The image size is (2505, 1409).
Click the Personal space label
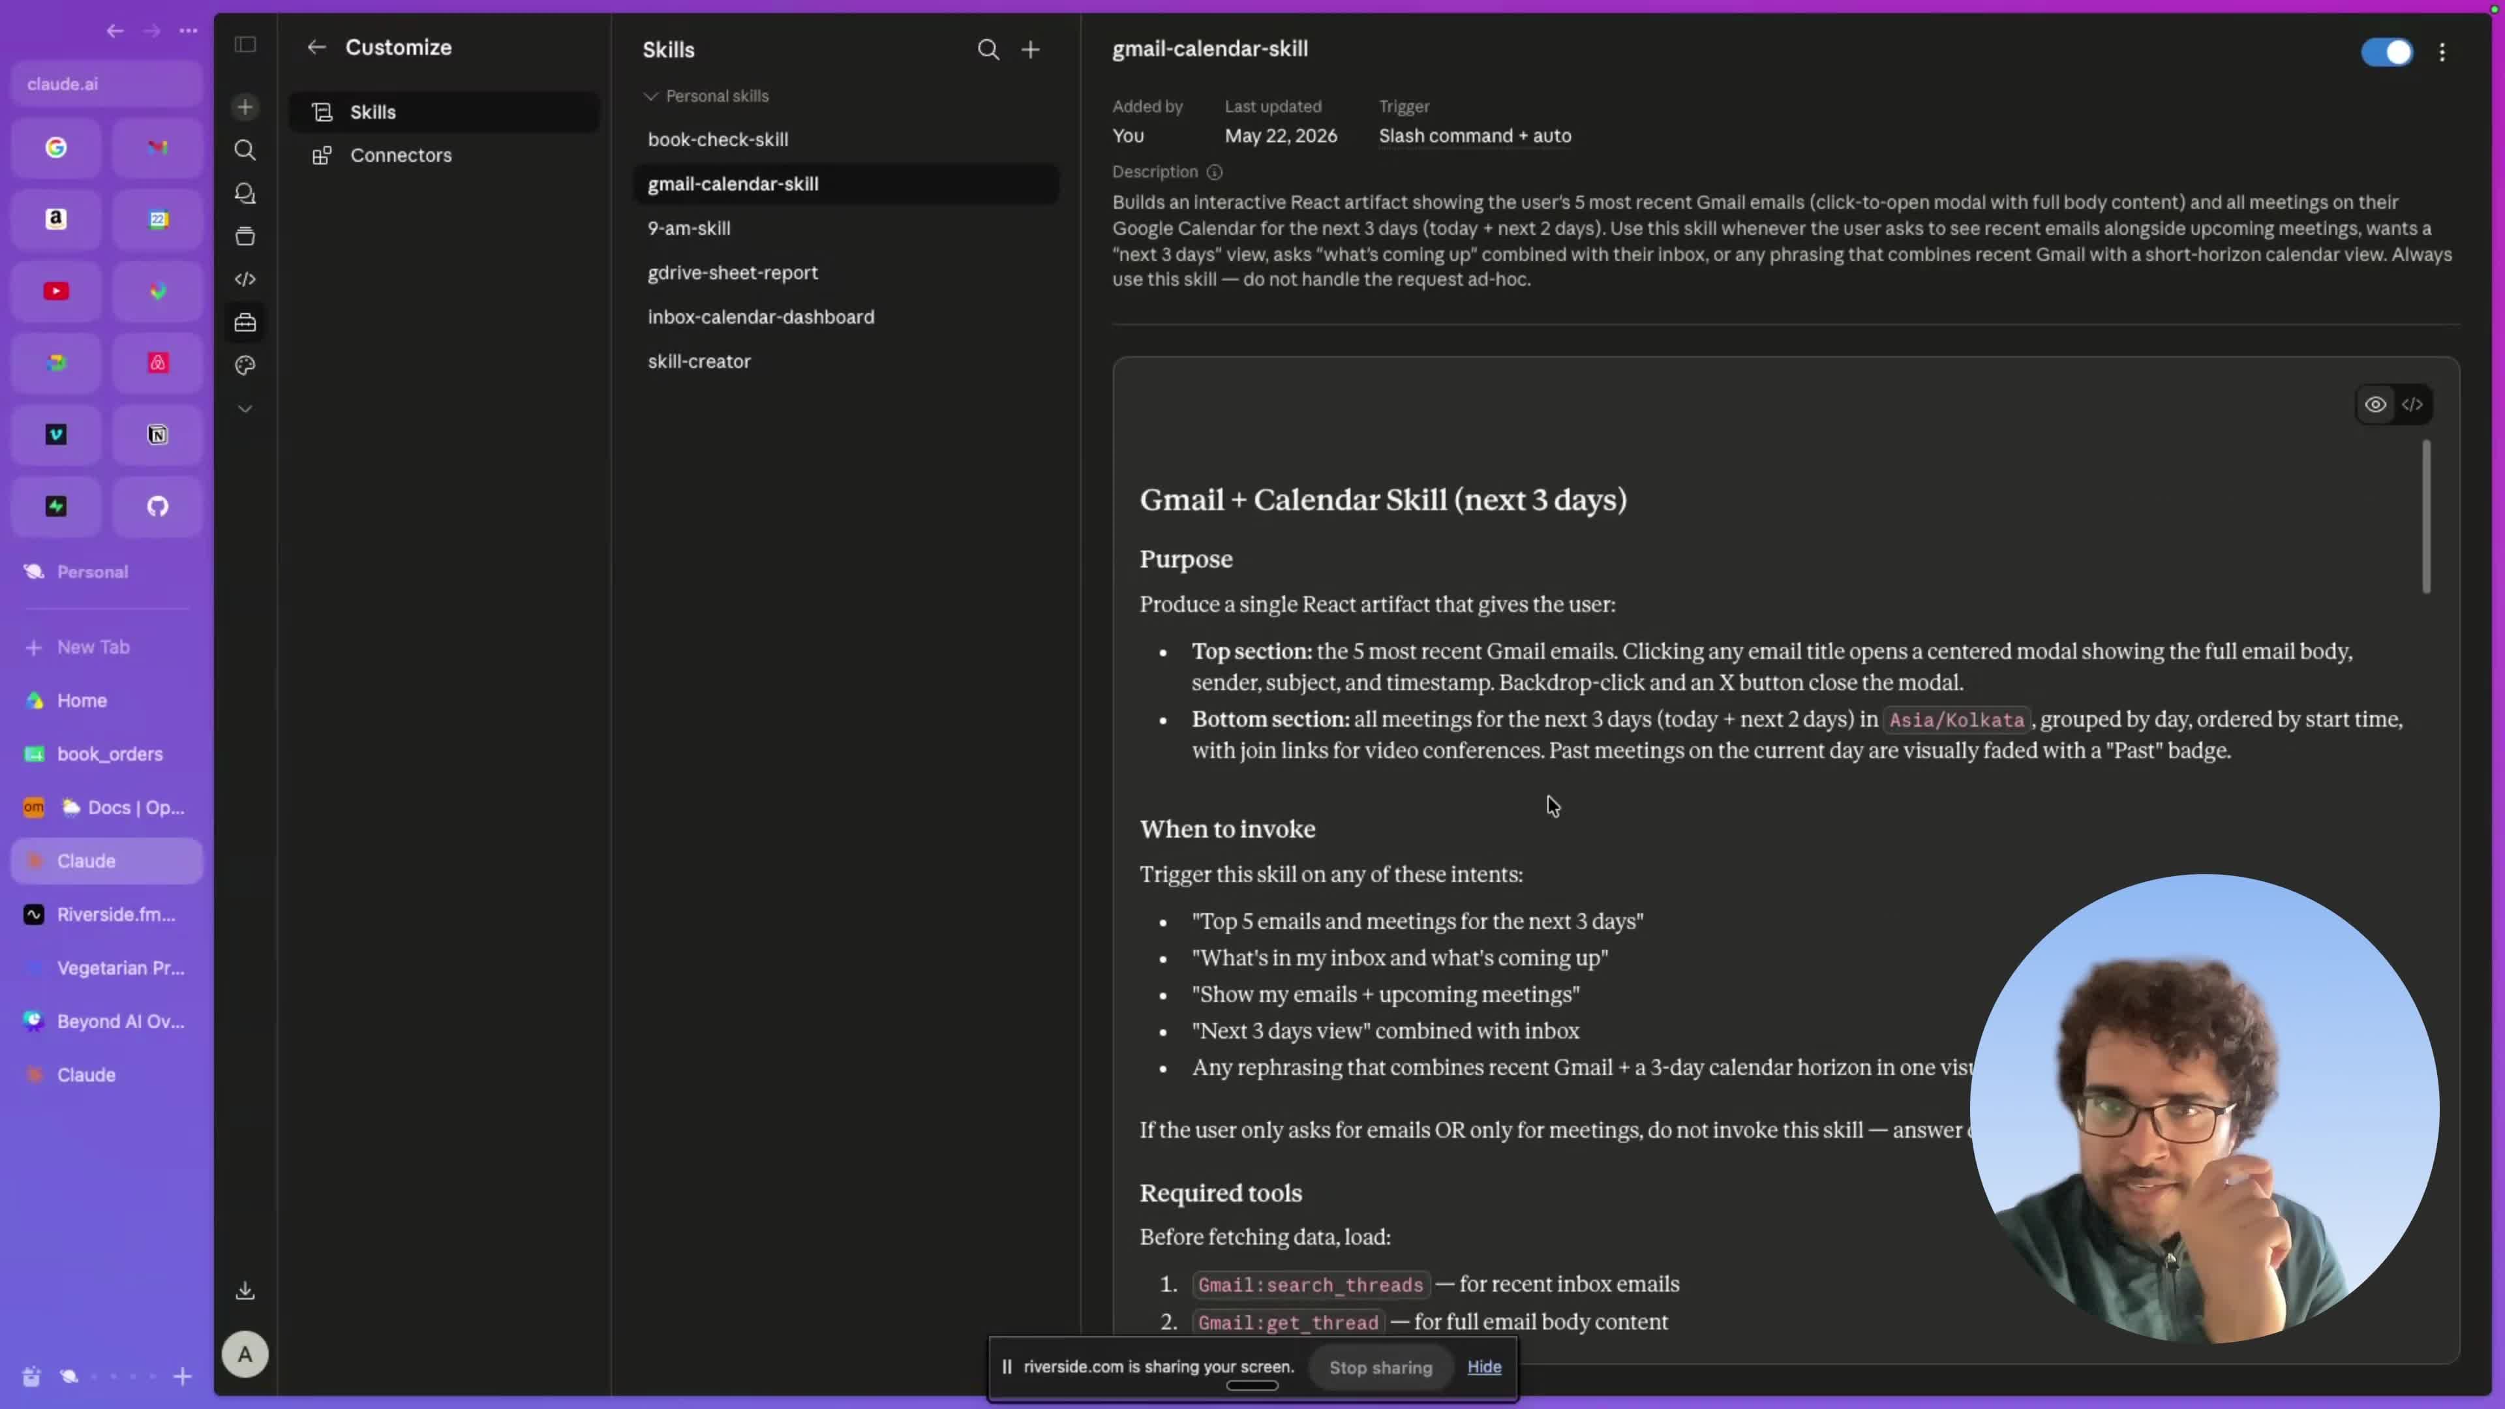click(x=93, y=572)
